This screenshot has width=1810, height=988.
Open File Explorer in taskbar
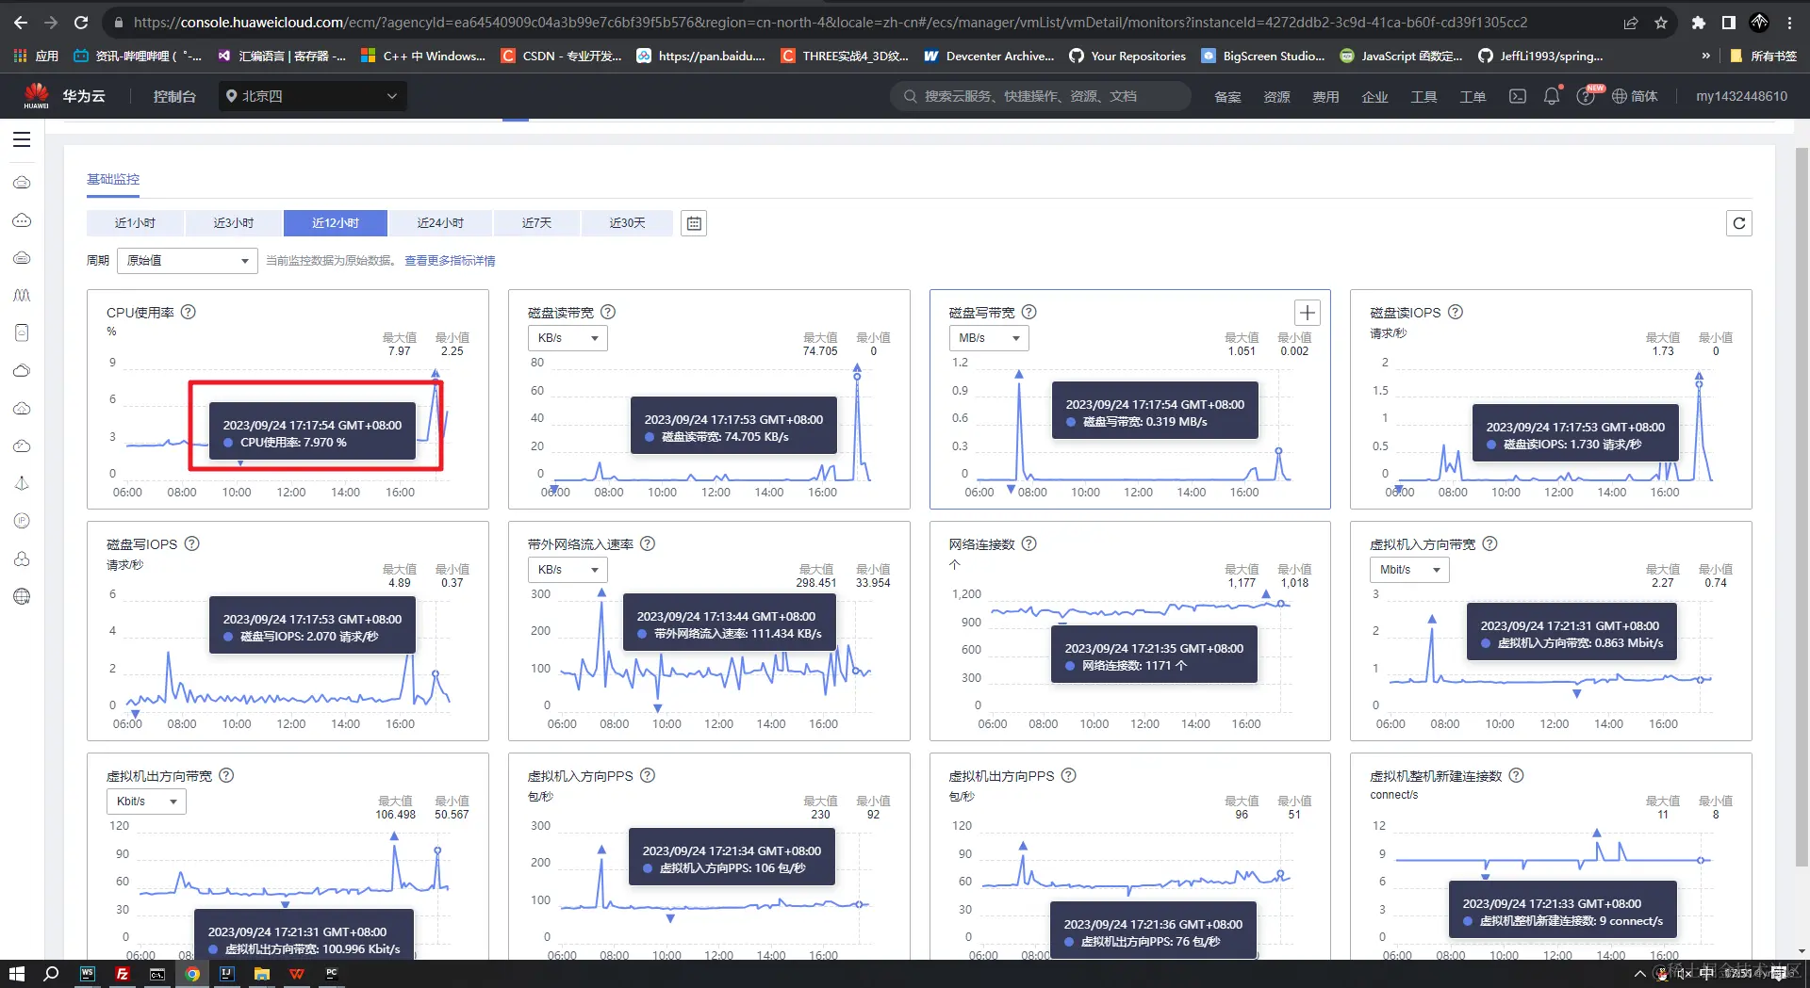(262, 974)
